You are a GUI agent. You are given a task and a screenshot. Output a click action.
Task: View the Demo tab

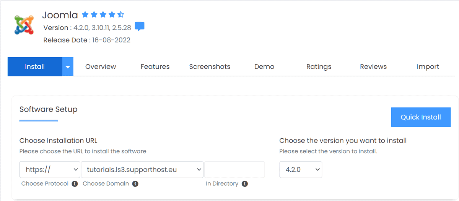click(x=264, y=67)
